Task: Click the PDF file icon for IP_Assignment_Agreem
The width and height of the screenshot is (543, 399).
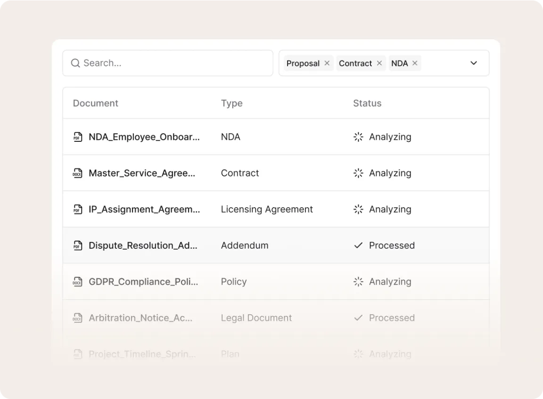Action: point(78,209)
